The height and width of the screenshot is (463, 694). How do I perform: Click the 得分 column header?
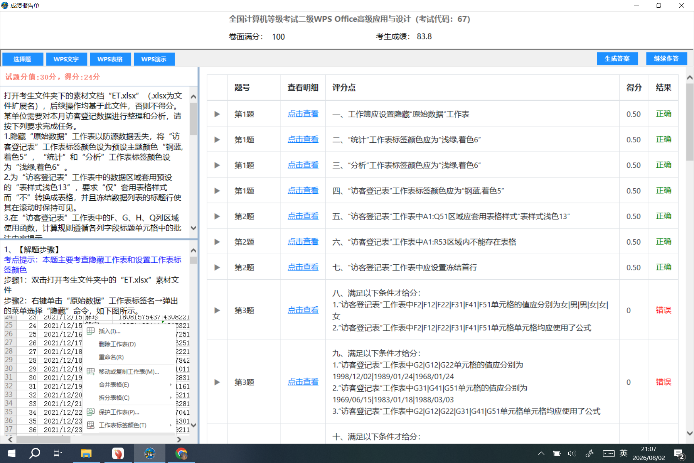coord(634,88)
